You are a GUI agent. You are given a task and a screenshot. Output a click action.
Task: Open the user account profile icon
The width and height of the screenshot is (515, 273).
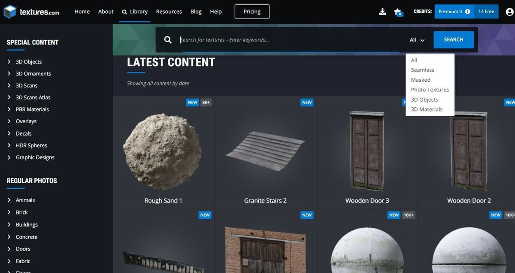[x=509, y=12]
